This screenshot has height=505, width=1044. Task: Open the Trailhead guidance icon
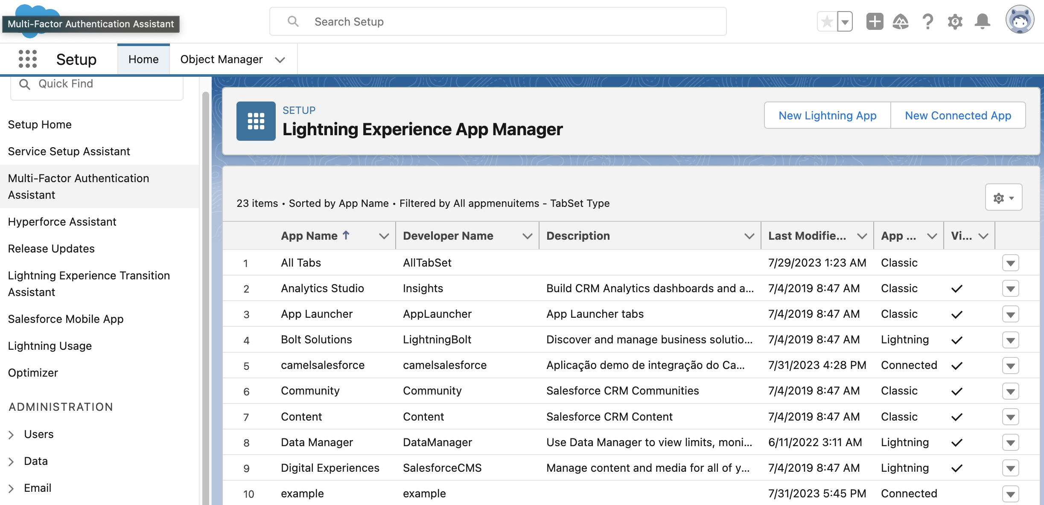[901, 21]
